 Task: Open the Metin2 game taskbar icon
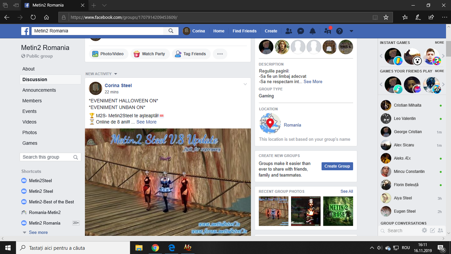pos(187,248)
